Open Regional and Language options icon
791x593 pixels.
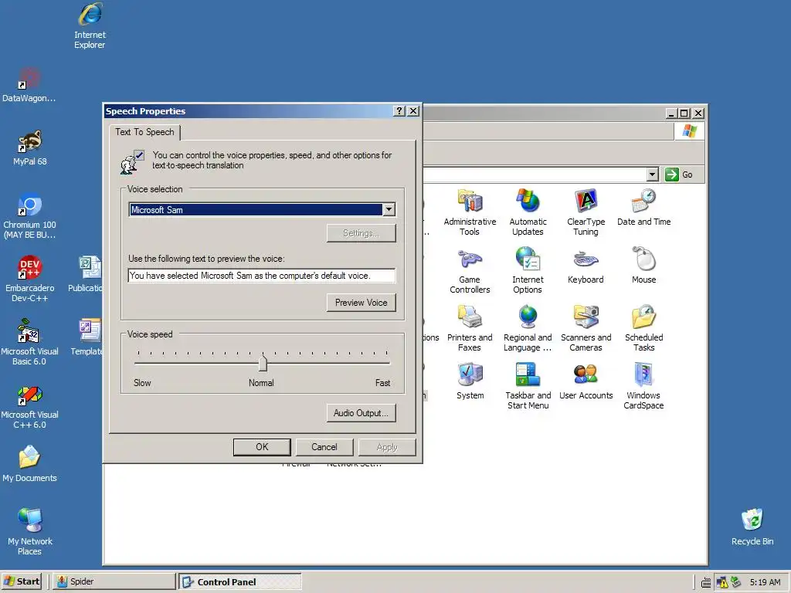[528, 328]
